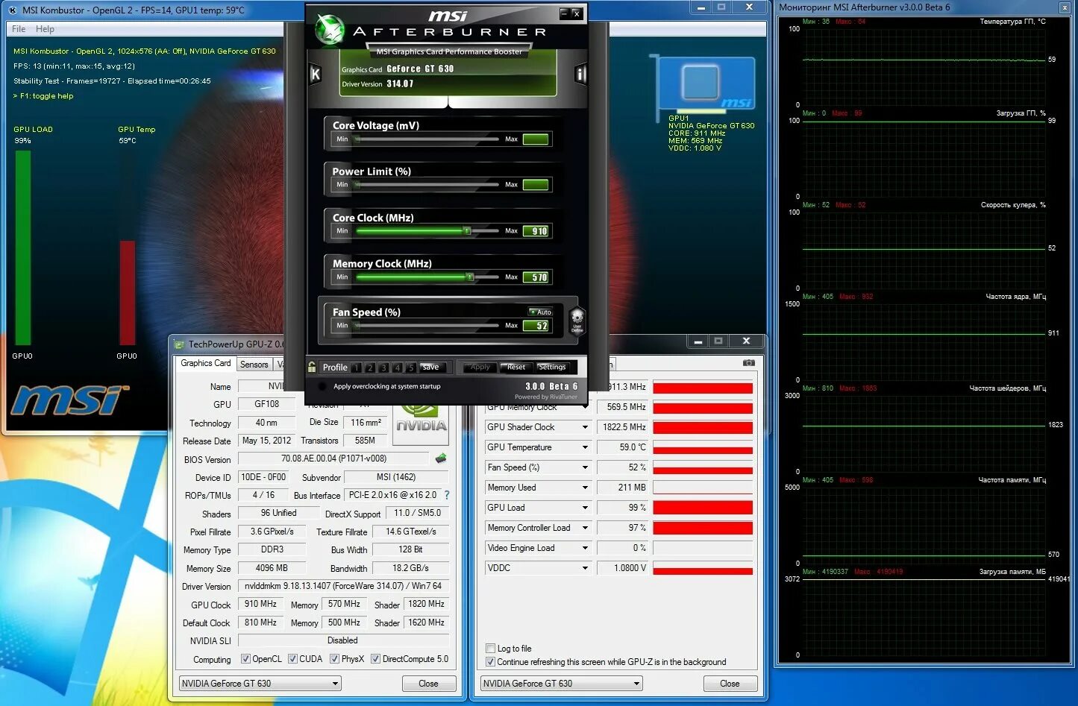
Task: Click the Driver Version field nvlddmkm 9.18.13.1407
Action: pyautogui.click(x=343, y=586)
